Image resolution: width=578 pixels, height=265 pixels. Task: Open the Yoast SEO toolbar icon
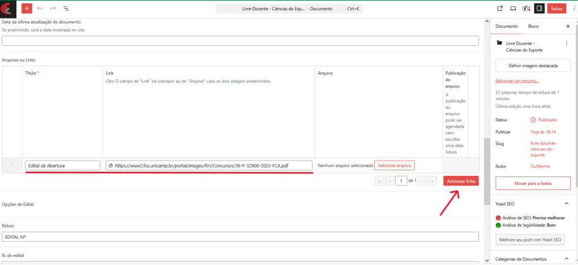526,8
